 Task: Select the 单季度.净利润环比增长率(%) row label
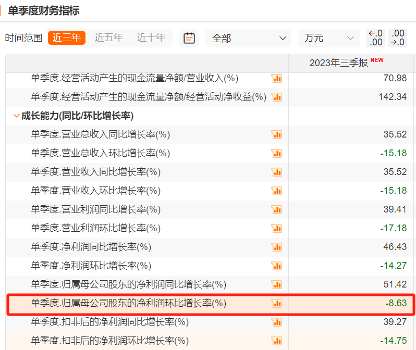coord(91,266)
